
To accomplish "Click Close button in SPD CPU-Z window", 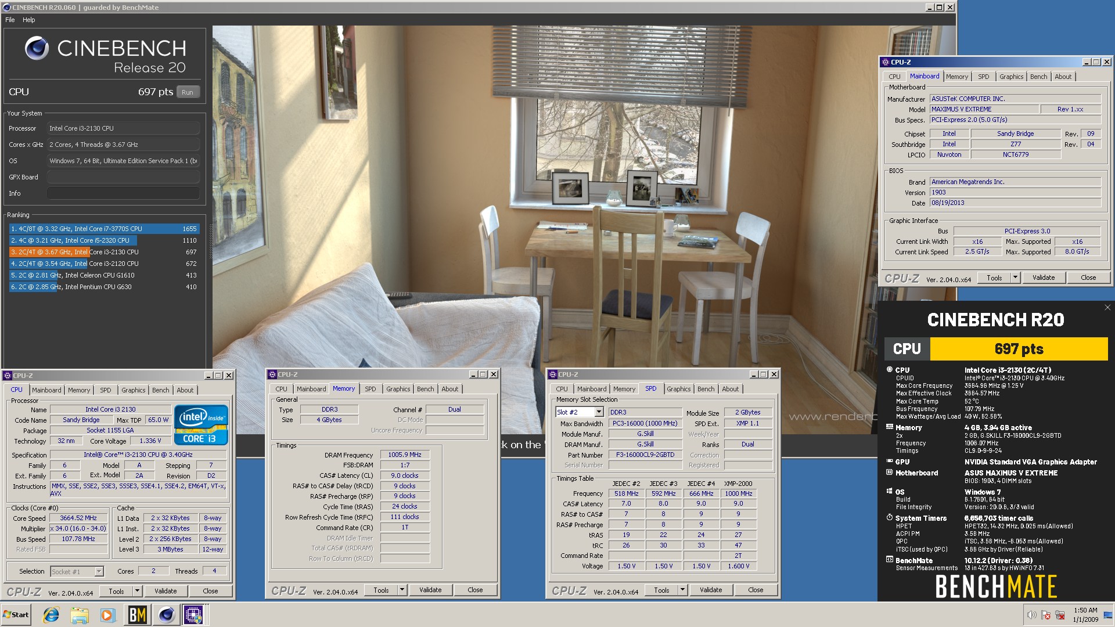I will point(756,590).
